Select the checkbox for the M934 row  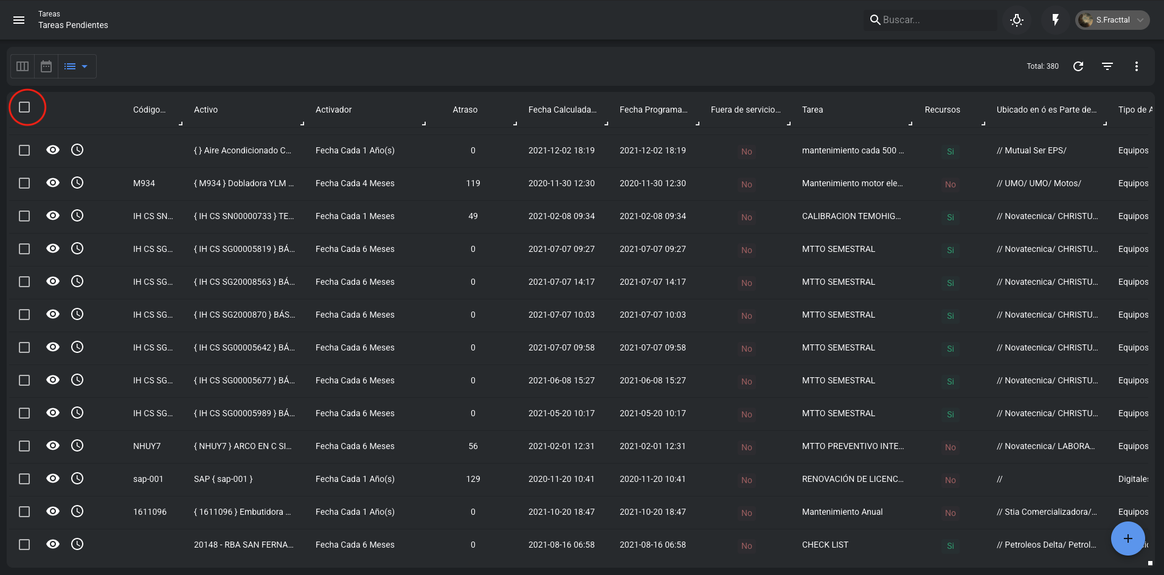tap(24, 183)
